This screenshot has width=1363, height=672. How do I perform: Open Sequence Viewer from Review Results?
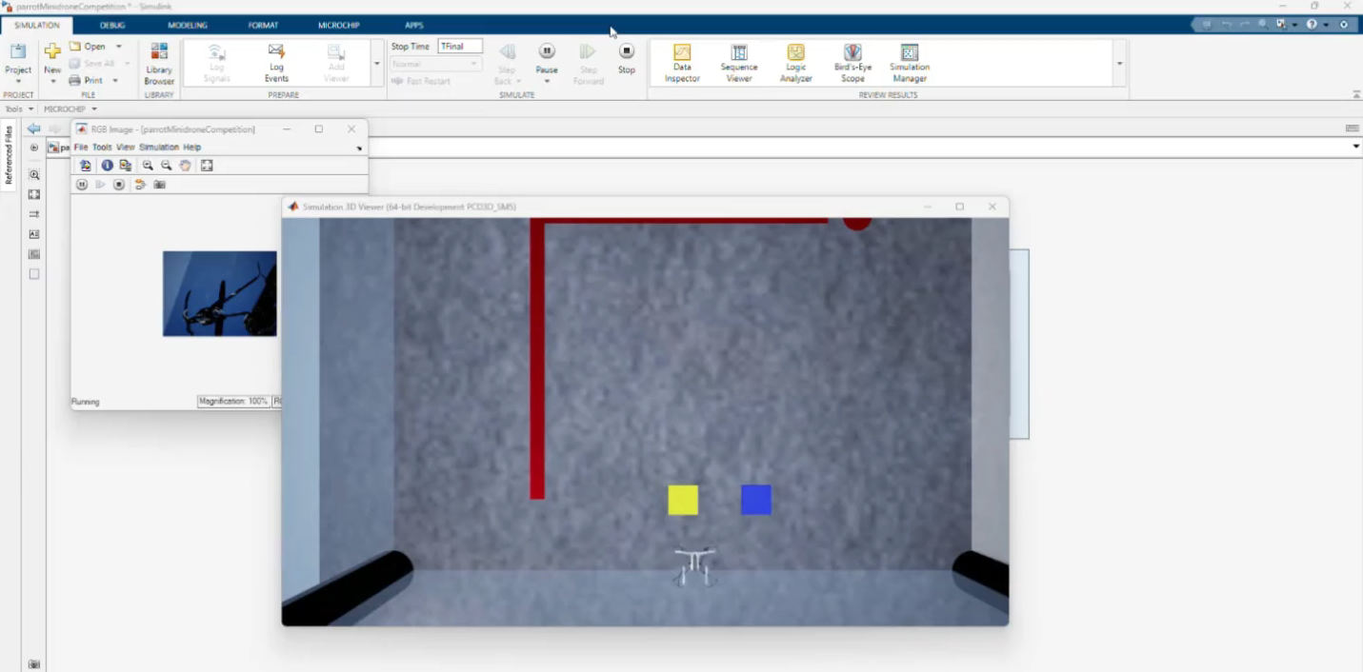[x=739, y=63]
